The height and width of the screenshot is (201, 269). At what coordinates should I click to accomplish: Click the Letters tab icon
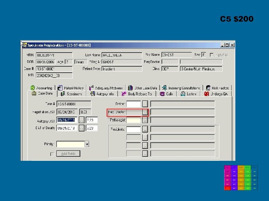tap(183, 94)
